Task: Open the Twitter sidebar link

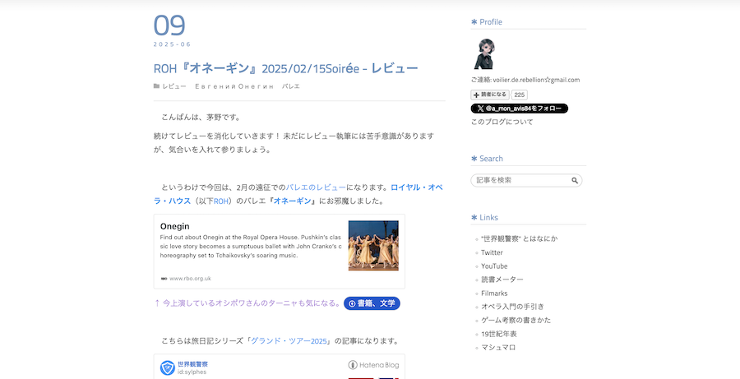Action: click(x=492, y=252)
